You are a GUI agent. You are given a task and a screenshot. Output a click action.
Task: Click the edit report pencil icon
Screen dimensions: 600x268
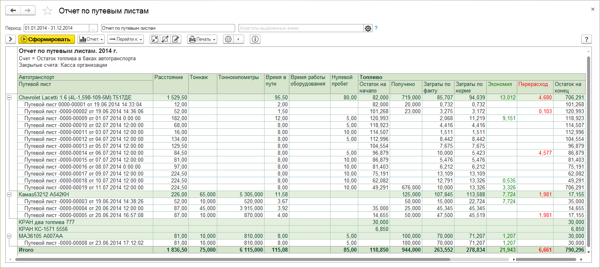click(x=176, y=39)
